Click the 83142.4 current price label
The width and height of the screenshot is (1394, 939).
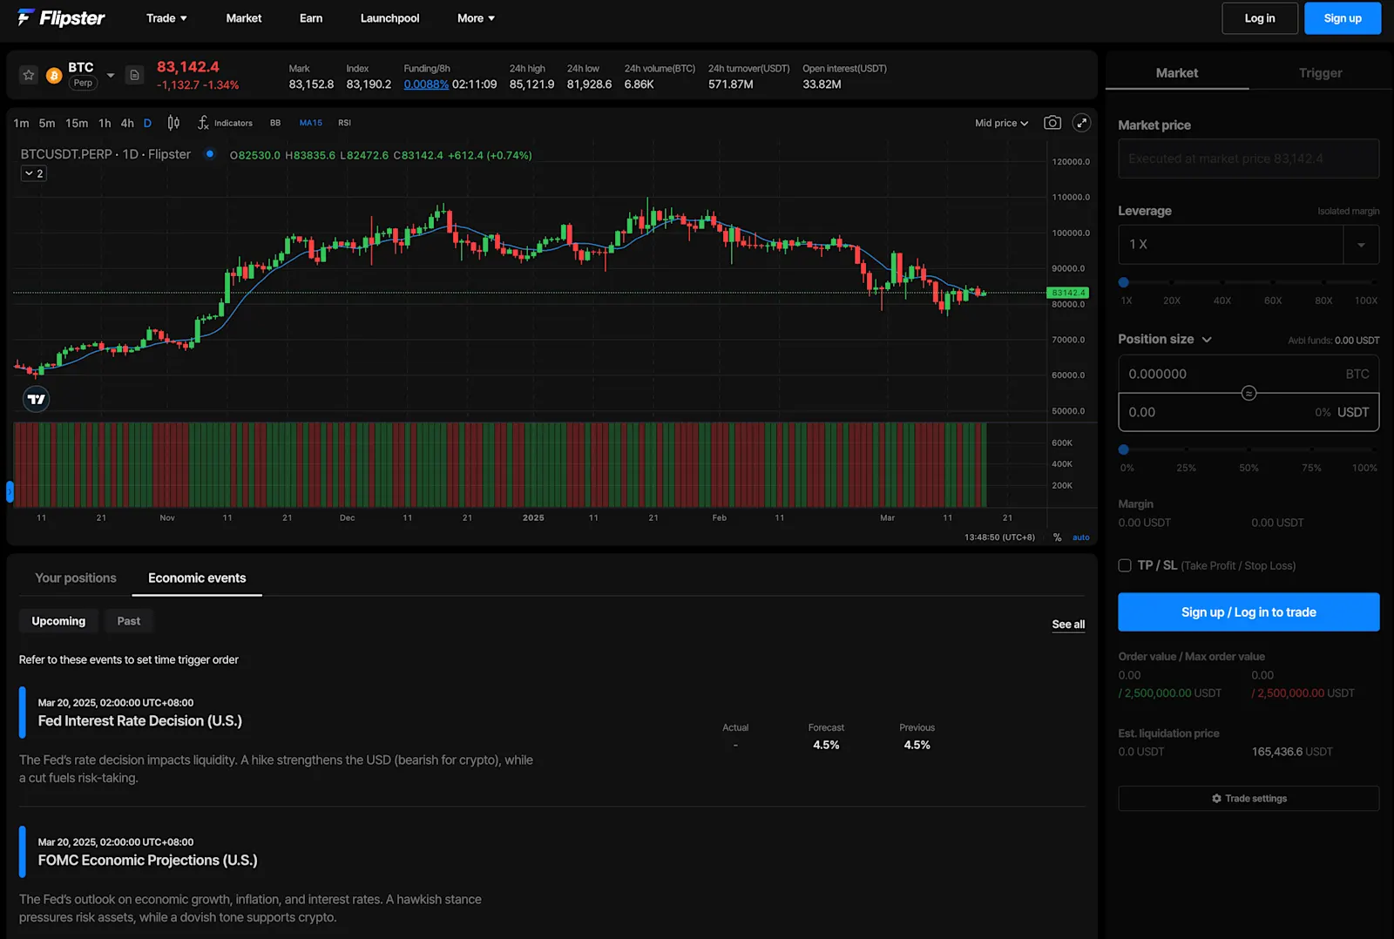point(1067,293)
